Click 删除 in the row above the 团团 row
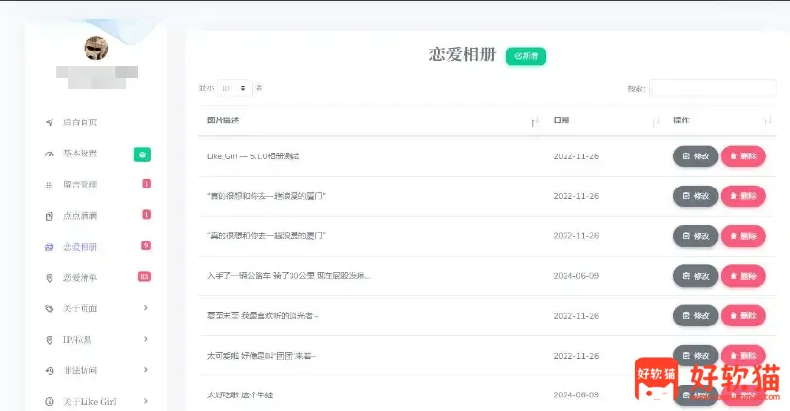 743,316
